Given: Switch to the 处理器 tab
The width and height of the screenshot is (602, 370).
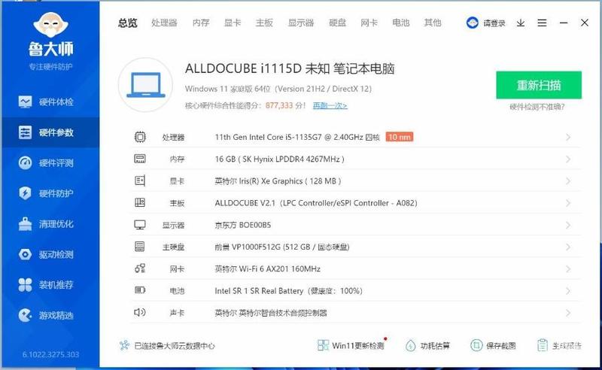Looking at the screenshot, I should coord(164,23).
